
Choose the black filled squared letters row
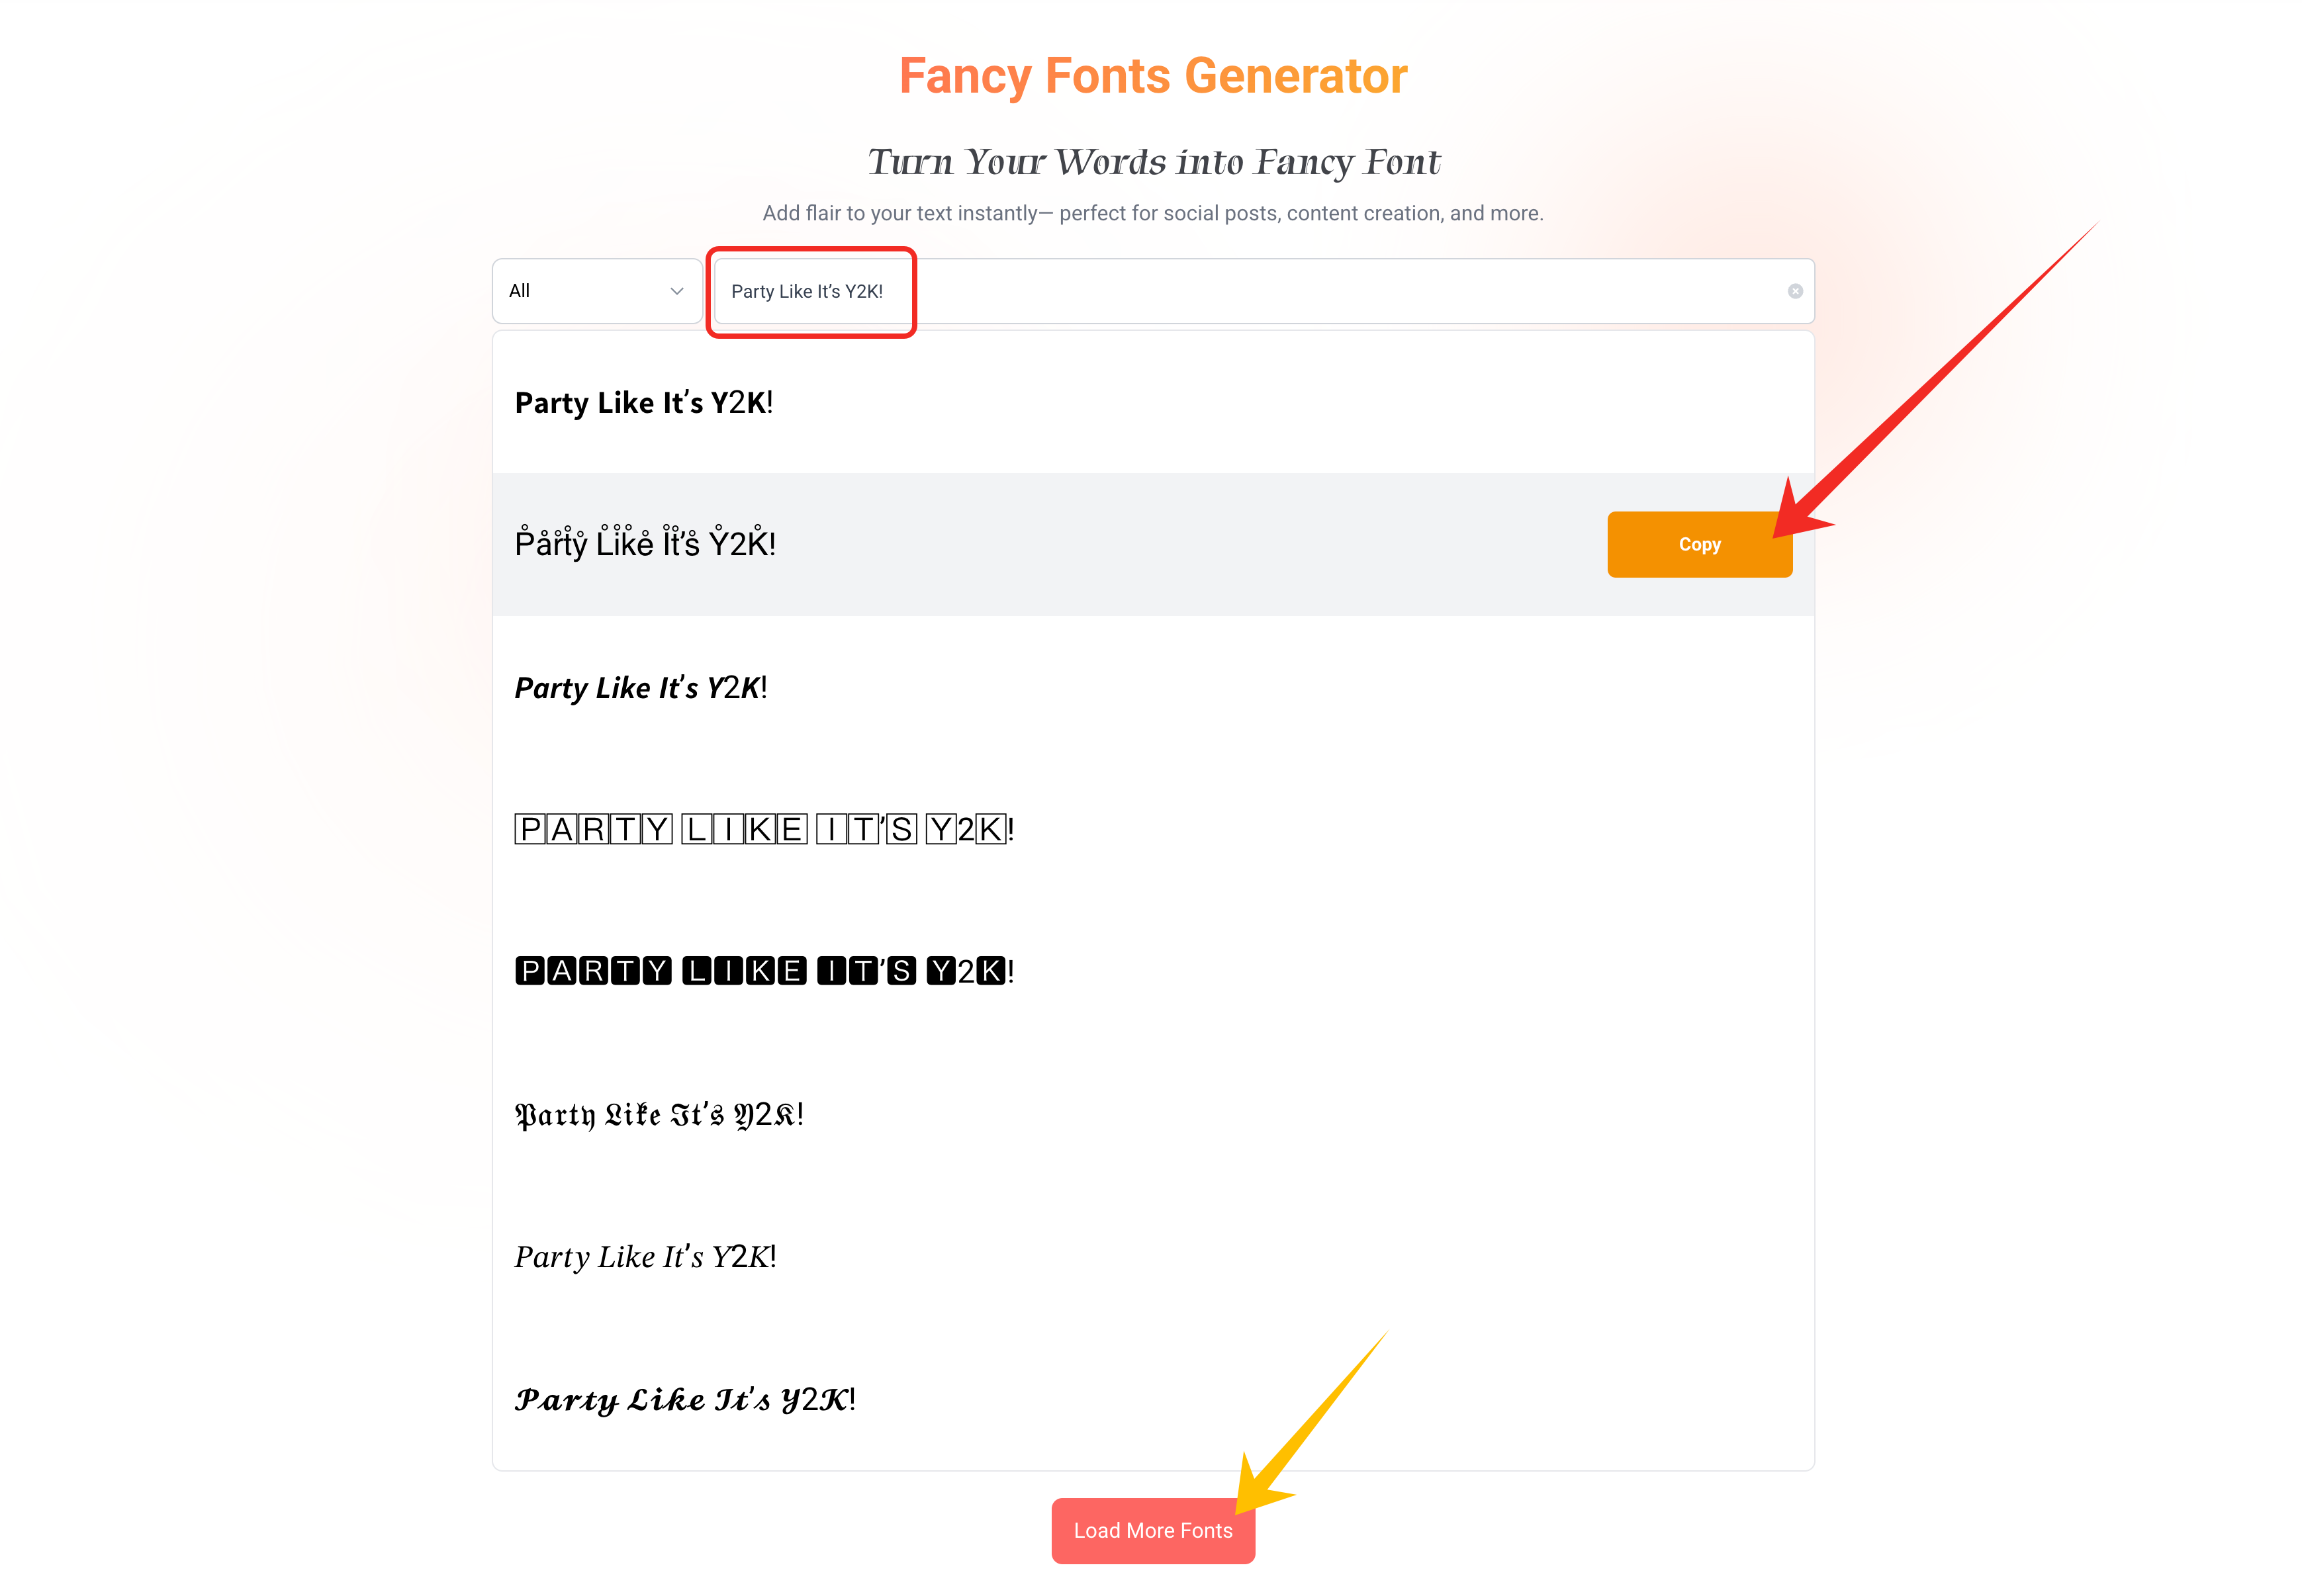(1152, 971)
